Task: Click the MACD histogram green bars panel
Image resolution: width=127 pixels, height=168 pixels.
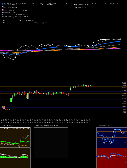Action: 15,158
